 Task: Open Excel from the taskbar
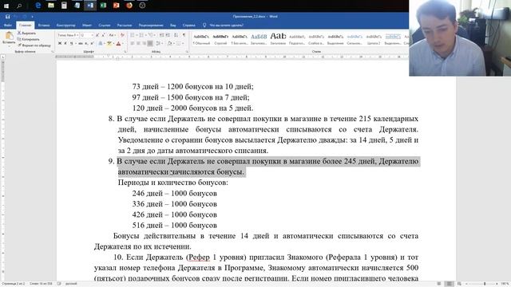(x=103, y=6)
